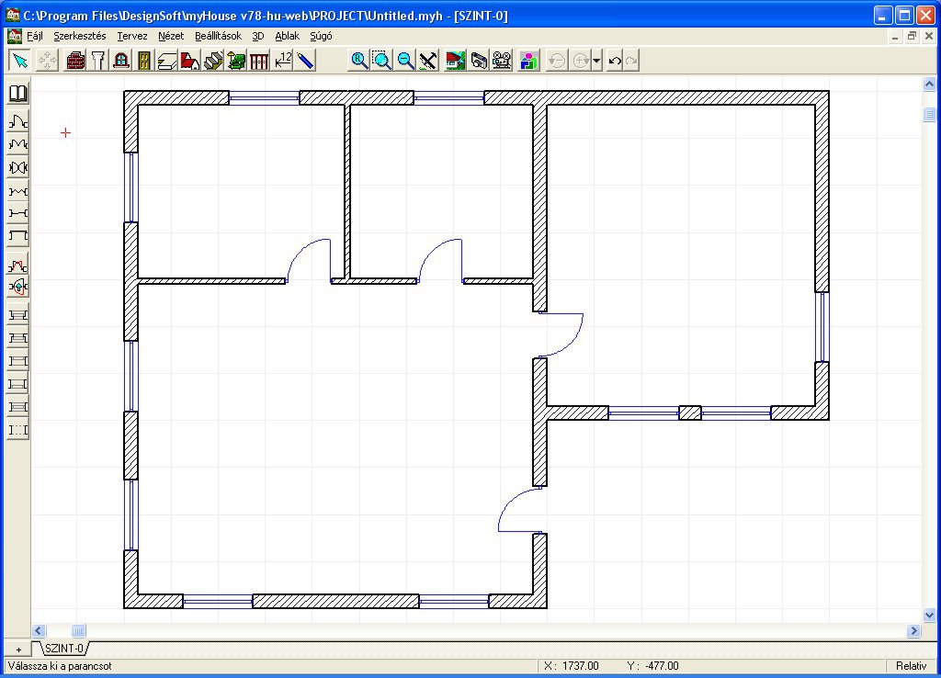This screenshot has height=678, width=941.
Task: Open the Fájl menu
Action: coord(35,36)
